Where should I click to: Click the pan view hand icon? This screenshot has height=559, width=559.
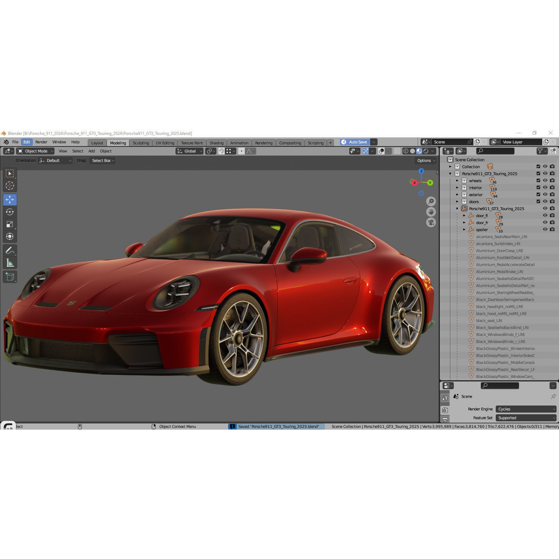click(x=431, y=212)
